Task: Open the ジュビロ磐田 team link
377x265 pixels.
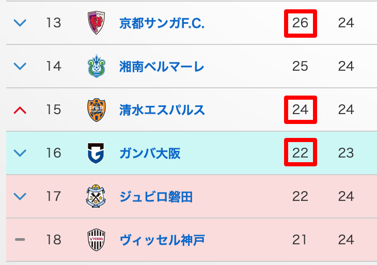Action: [x=156, y=196]
